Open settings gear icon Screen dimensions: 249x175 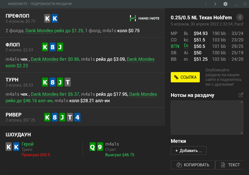225,4
